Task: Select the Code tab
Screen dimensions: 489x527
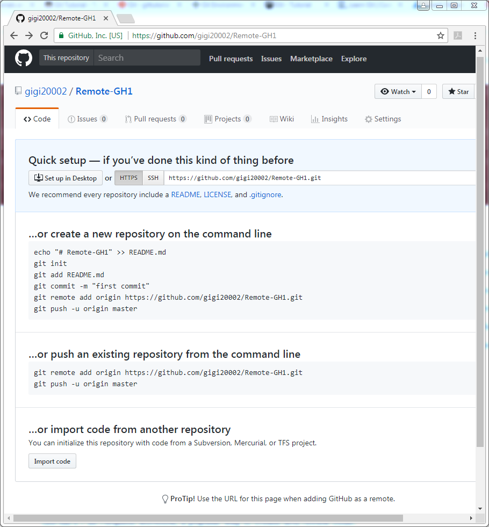Action: tap(37, 119)
